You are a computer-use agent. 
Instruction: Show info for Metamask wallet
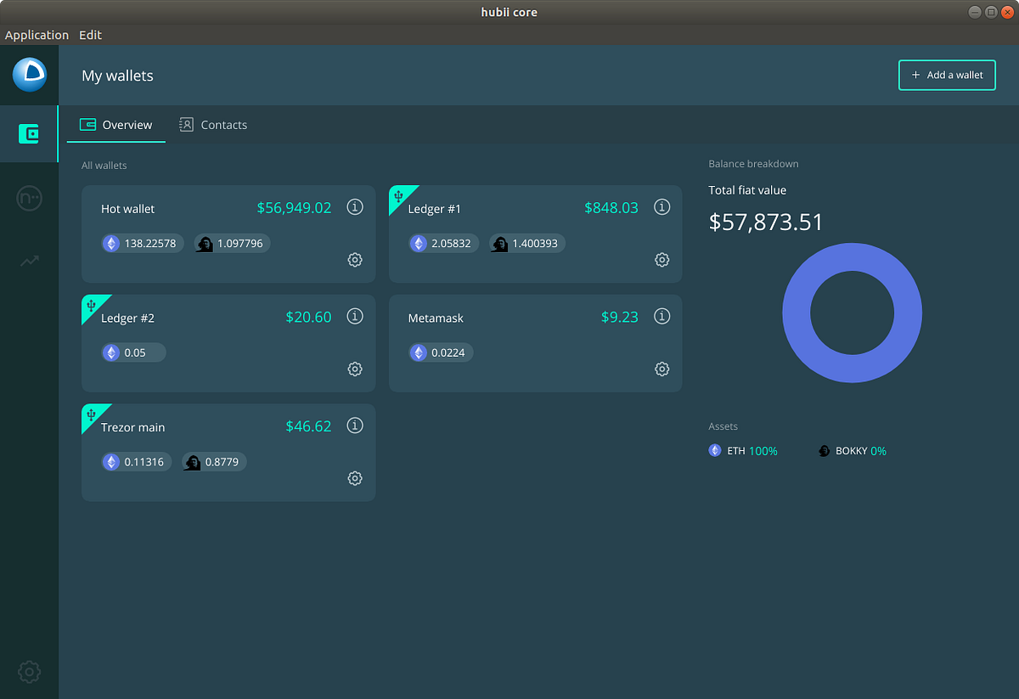(662, 316)
